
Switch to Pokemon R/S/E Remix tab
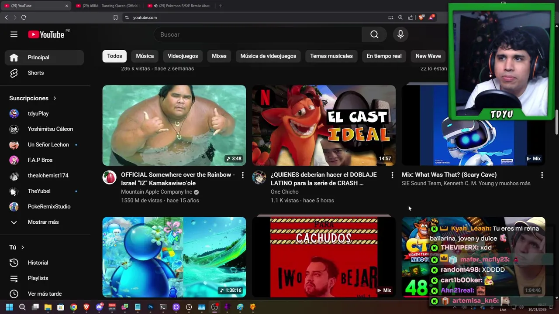pyautogui.click(x=179, y=6)
